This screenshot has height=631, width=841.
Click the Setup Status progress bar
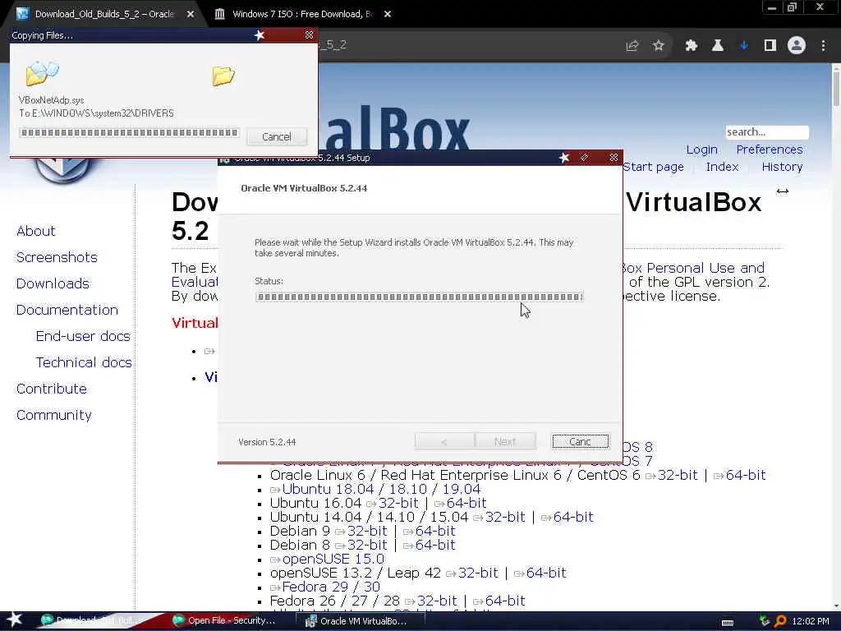[420, 297]
